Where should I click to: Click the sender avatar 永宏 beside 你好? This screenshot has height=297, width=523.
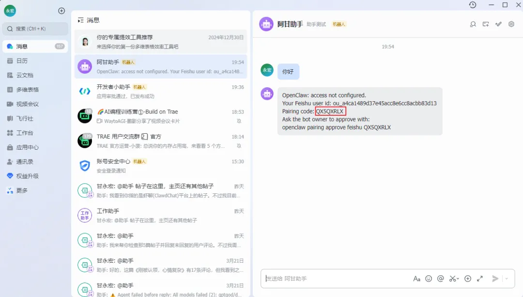click(x=267, y=70)
